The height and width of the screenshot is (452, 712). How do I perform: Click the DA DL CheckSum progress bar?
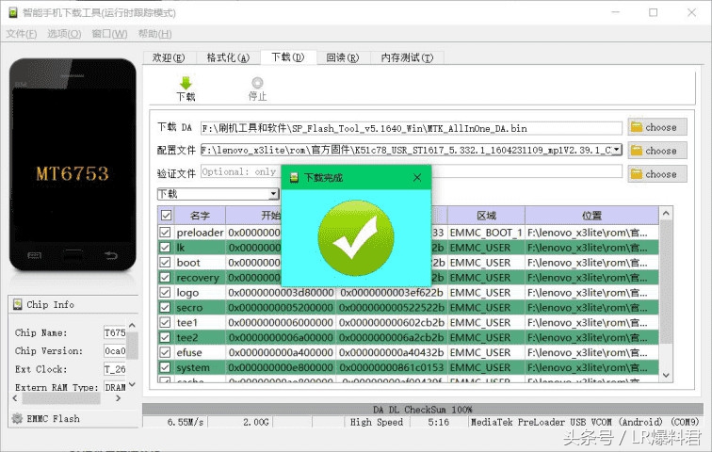423,410
